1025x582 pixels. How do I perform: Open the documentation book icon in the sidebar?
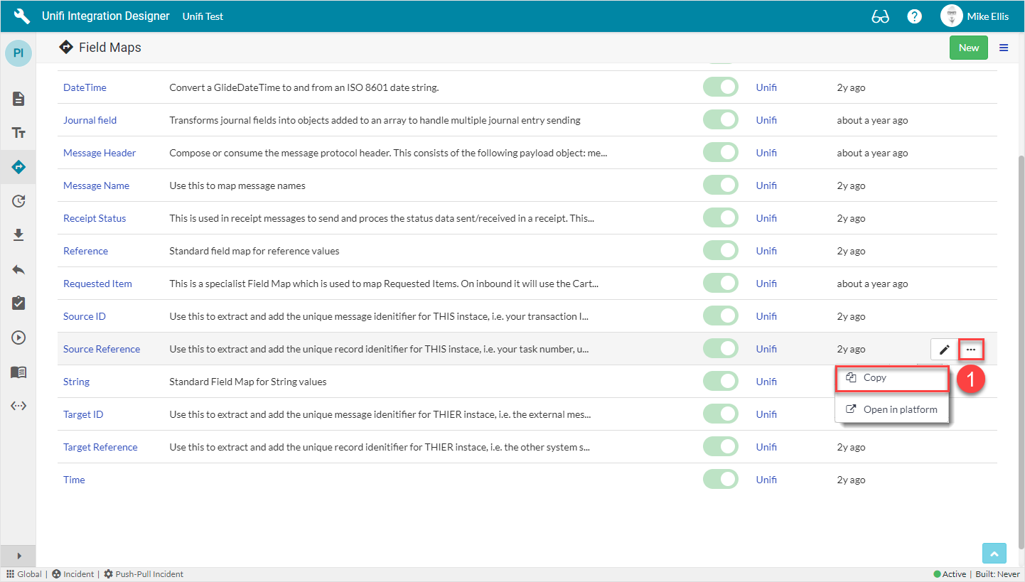point(18,371)
